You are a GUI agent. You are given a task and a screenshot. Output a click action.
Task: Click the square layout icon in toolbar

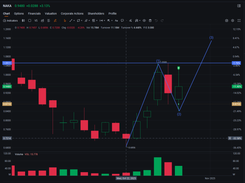(x=29, y=21)
